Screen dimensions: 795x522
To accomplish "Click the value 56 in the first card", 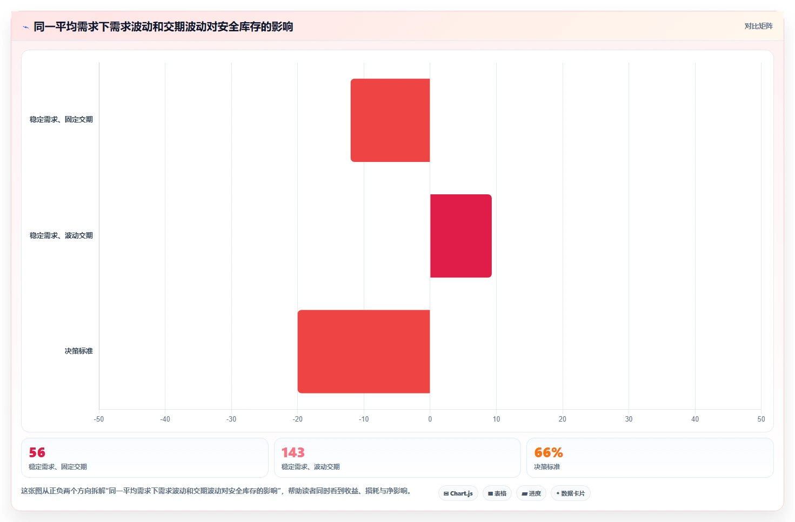I will point(37,452).
